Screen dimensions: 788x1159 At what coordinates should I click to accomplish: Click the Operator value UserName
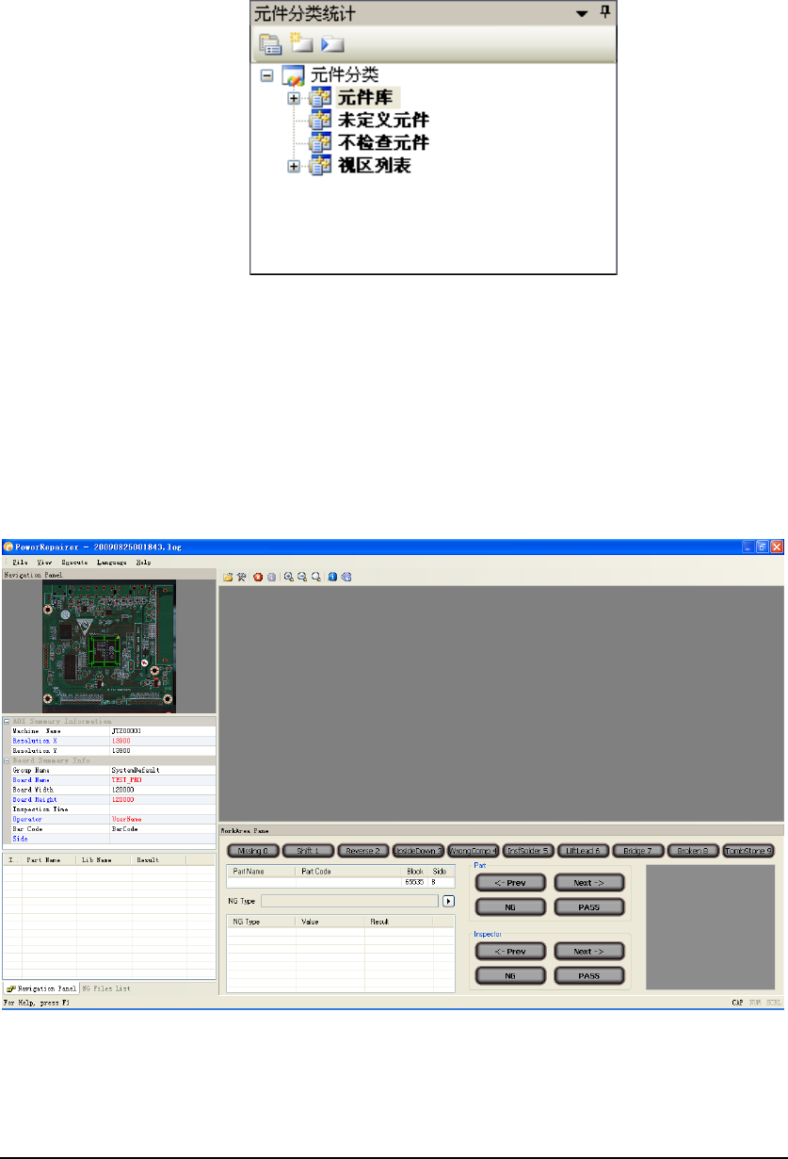point(125,820)
